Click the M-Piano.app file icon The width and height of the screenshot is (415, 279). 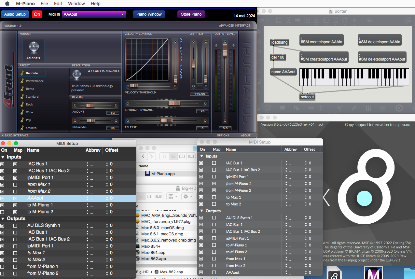tap(147, 174)
